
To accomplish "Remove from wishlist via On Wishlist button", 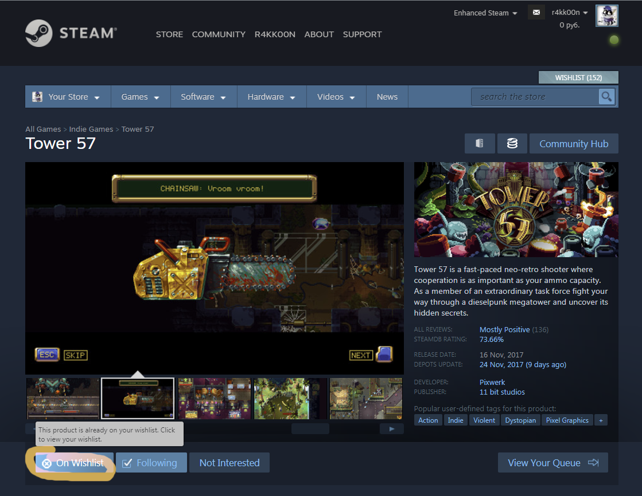I will coord(74,463).
